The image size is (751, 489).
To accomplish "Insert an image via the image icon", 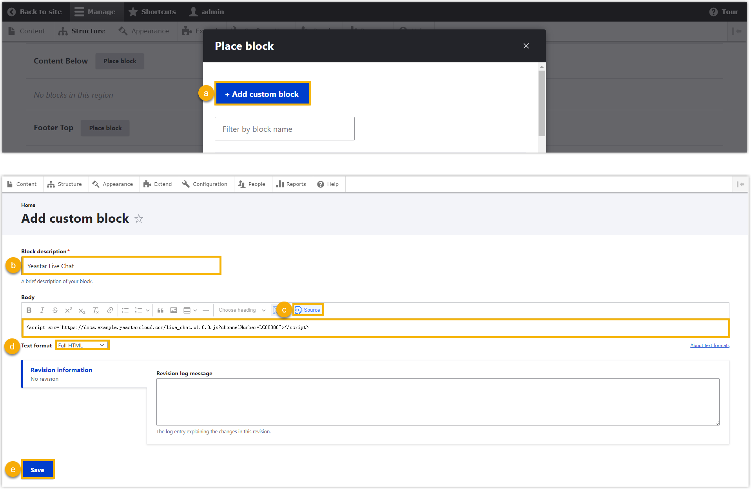I will 174,310.
